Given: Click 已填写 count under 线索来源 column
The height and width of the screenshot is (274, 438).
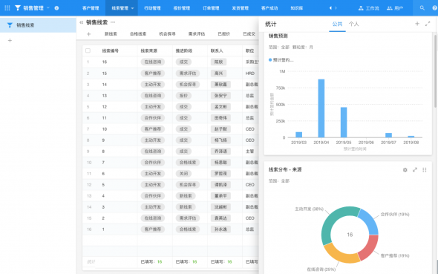Looking at the screenshot, I should click(x=151, y=261).
